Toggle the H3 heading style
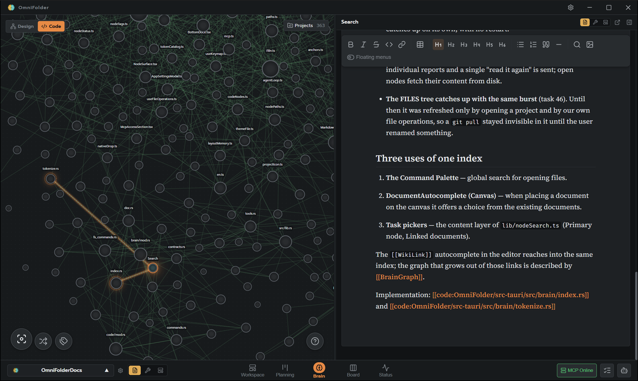Screen dimensions: 638x381 click(464, 44)
